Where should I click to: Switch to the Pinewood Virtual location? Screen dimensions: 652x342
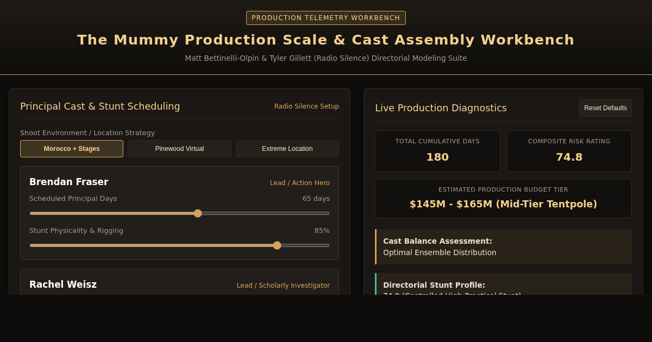click(179, 149)
